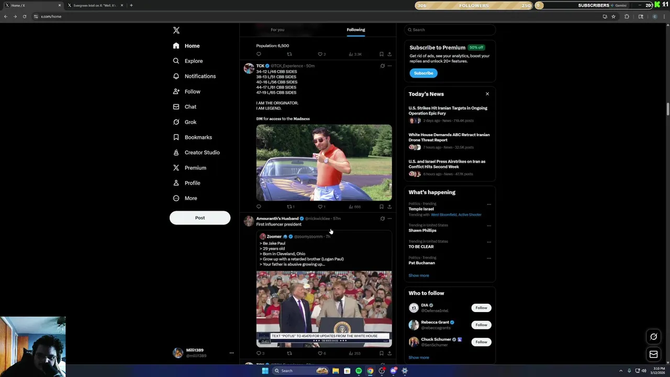The height and width of the screenshot is (377, 670).
Task: Open File Explorer from the taskbar
Action: [336, 371]
